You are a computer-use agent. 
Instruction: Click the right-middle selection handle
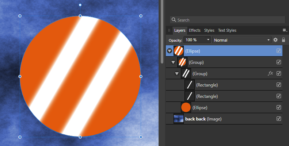tap(141, 76)
